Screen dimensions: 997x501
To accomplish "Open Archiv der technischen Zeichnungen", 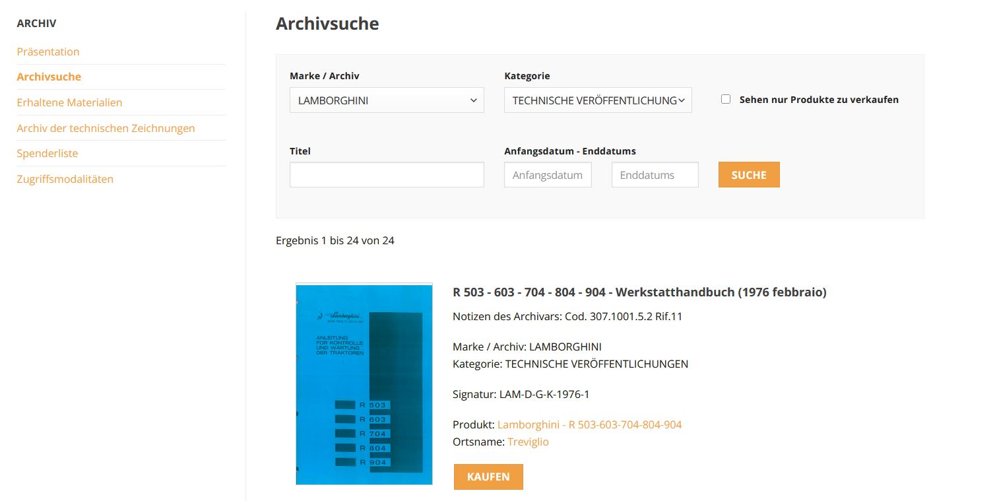I will (106, 128).
